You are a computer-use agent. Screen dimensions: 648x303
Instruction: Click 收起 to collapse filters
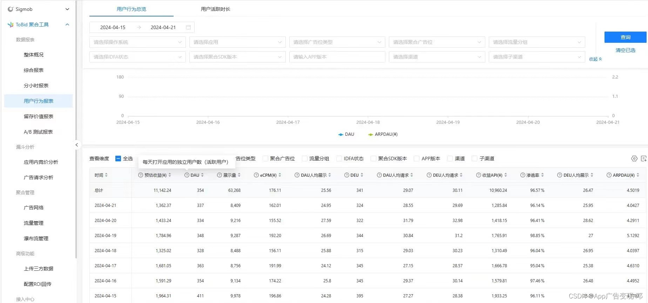click(595, 59)
